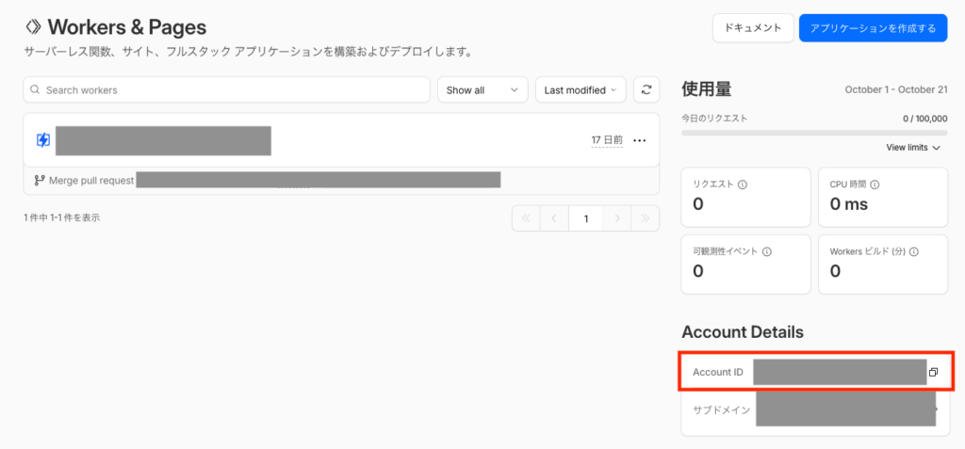This screenshot has width=965, height=449.
Task: Click info icon beside Workers ビルド (分)
Action: point(914,251)
